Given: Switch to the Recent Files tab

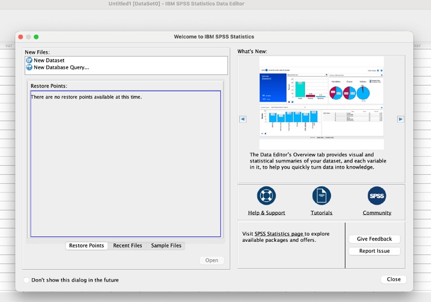Looking at the screenshot, I should [127, 246].
